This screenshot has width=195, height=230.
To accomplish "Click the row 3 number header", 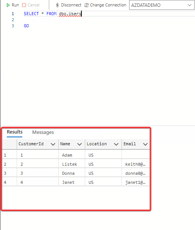I will coord(9,173).
